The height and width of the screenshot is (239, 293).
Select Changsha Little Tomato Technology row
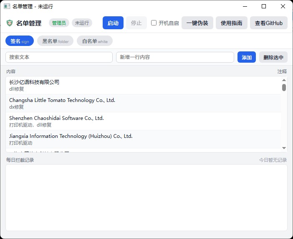[x=143, y=103]
